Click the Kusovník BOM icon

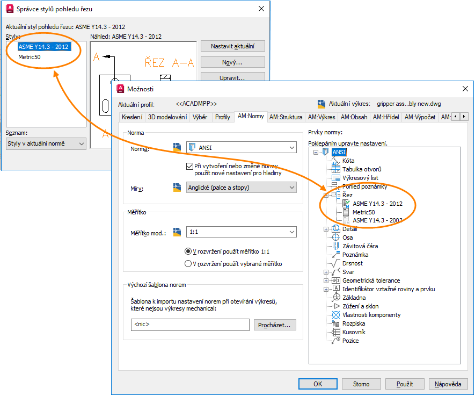[335, 332]
